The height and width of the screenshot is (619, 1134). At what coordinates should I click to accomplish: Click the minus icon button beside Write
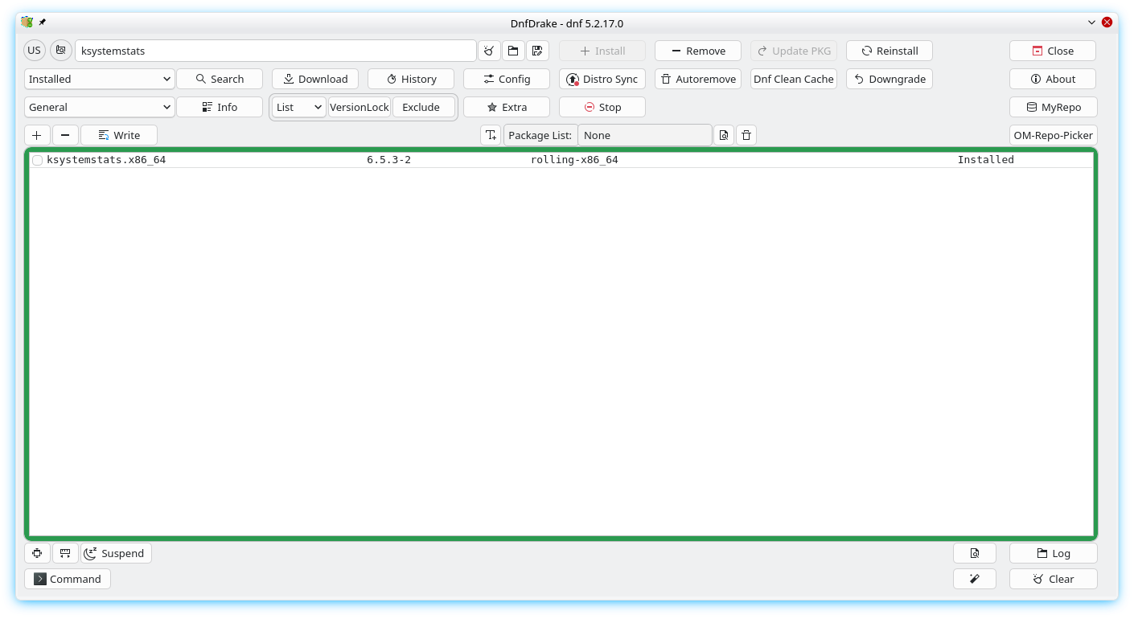click(65, 135)
